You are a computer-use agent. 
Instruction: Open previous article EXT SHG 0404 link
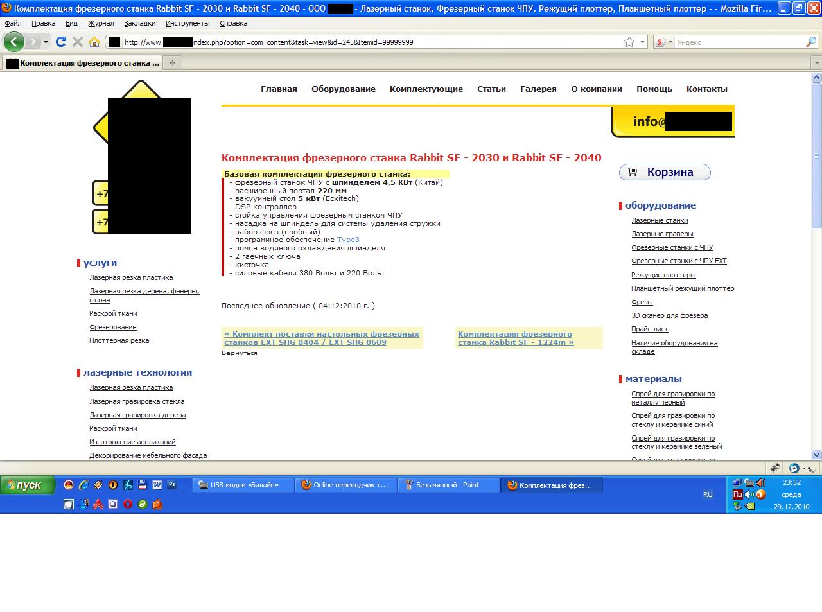[322, 338]
